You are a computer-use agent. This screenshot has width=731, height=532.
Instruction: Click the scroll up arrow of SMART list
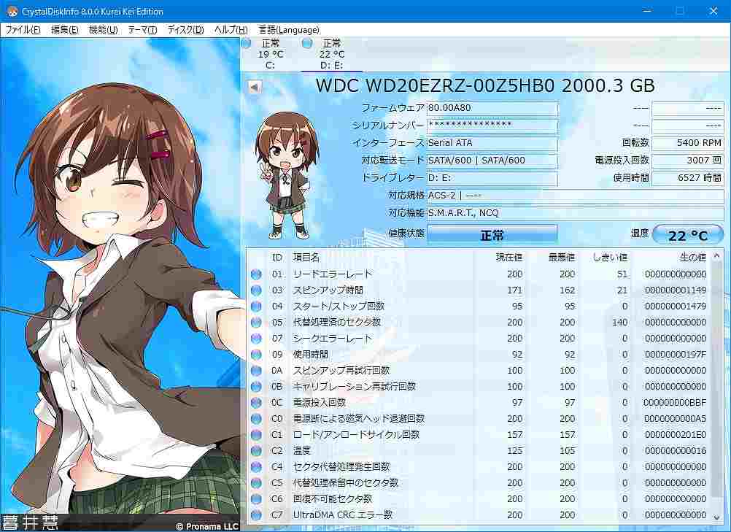717,256
